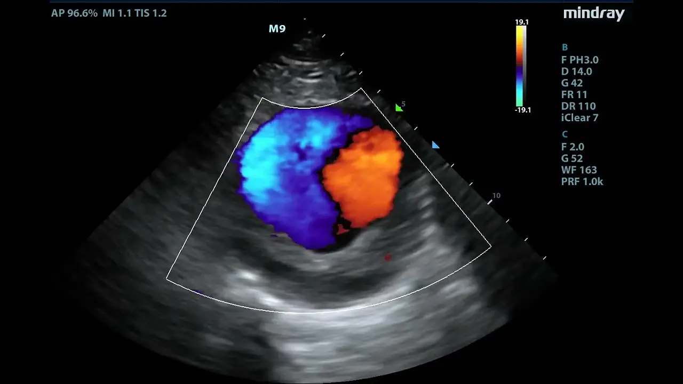Select the orange flow region in the image
683x384 pixels.
(x=364, y=177)
